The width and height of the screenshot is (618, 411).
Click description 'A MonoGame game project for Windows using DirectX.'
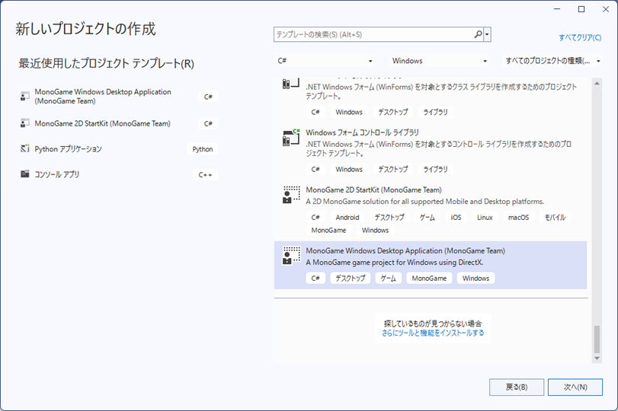(x=395, y=262)
